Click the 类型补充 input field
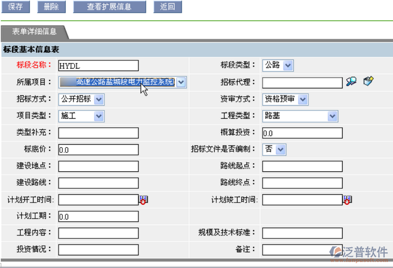Viewport: 393px width, 268px height. point(98,133)
